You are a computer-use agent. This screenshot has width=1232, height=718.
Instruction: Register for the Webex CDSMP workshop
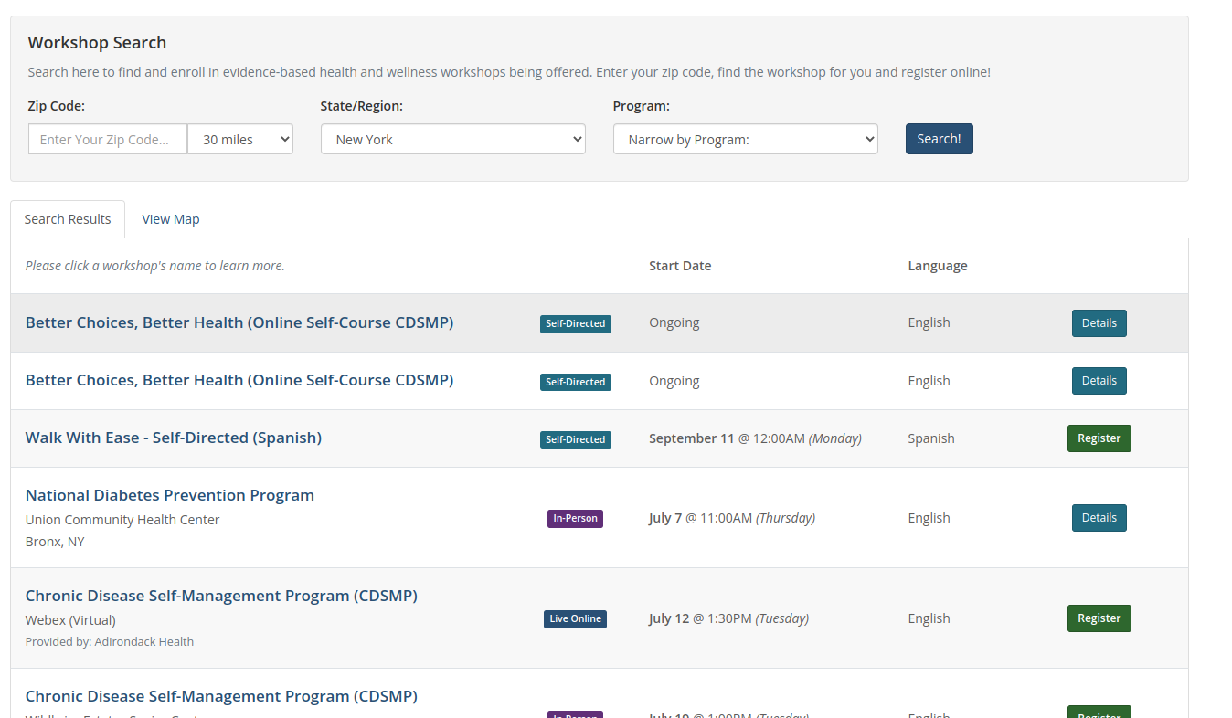point(1099,618)
